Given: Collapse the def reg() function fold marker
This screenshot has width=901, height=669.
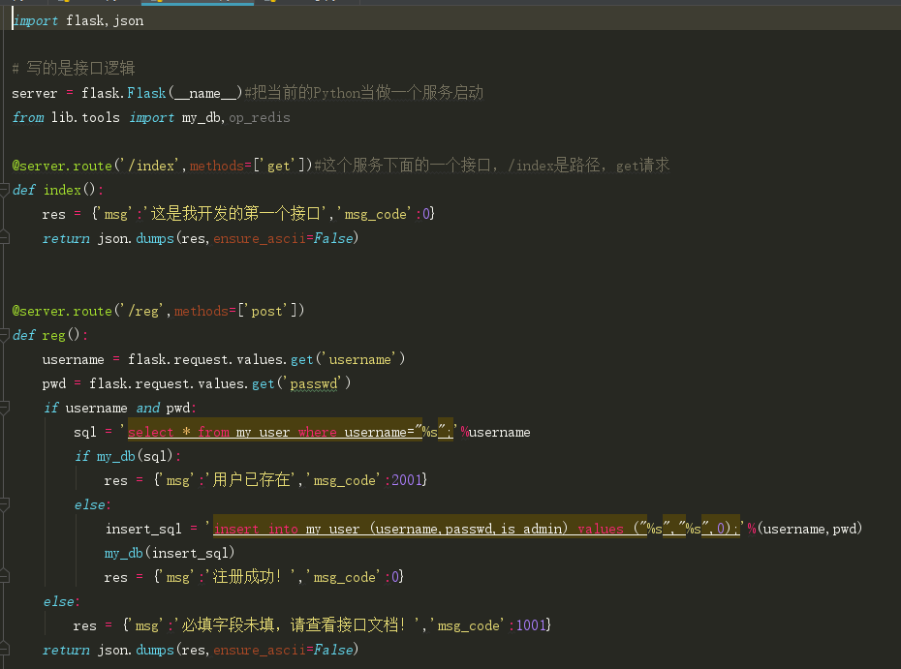Looking at the screenshot, I should (x=4, y=335).
